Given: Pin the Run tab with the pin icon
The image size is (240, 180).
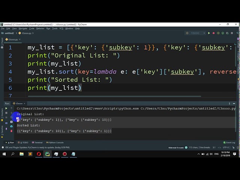Looking at the screenshot, I should (6, 129).
